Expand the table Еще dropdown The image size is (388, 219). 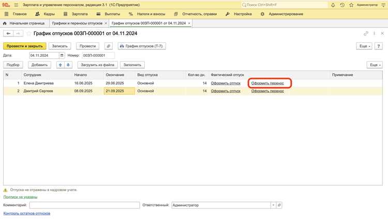(x=375, y=65)
